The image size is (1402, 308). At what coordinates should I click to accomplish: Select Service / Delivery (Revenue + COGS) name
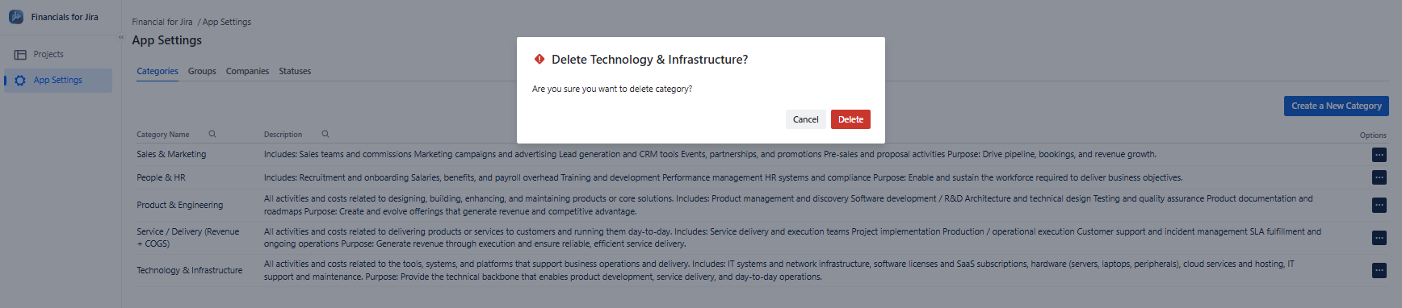point(188,237)
